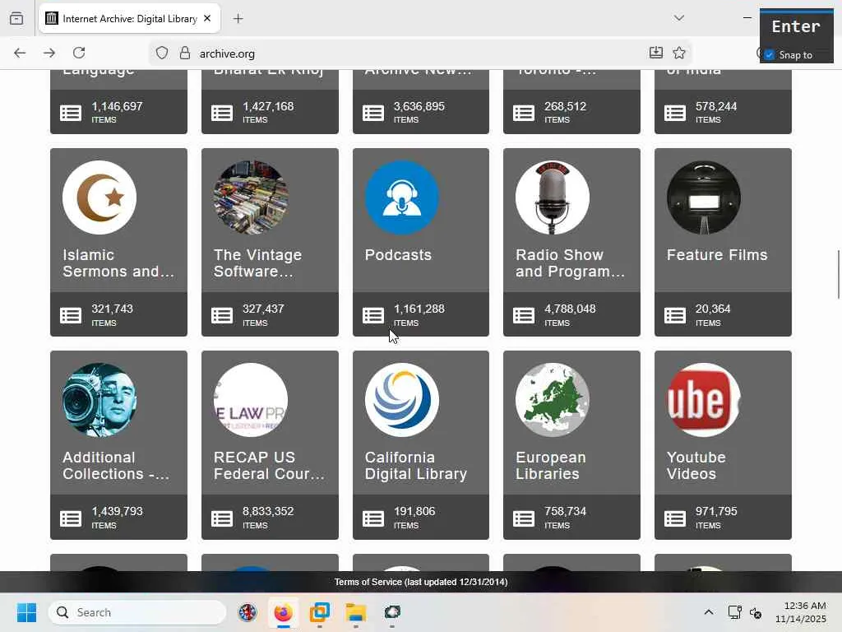This screenshot has height=632, width=842.
Task: Open Additional Collections cameraman icon
Action: point(99,400)
